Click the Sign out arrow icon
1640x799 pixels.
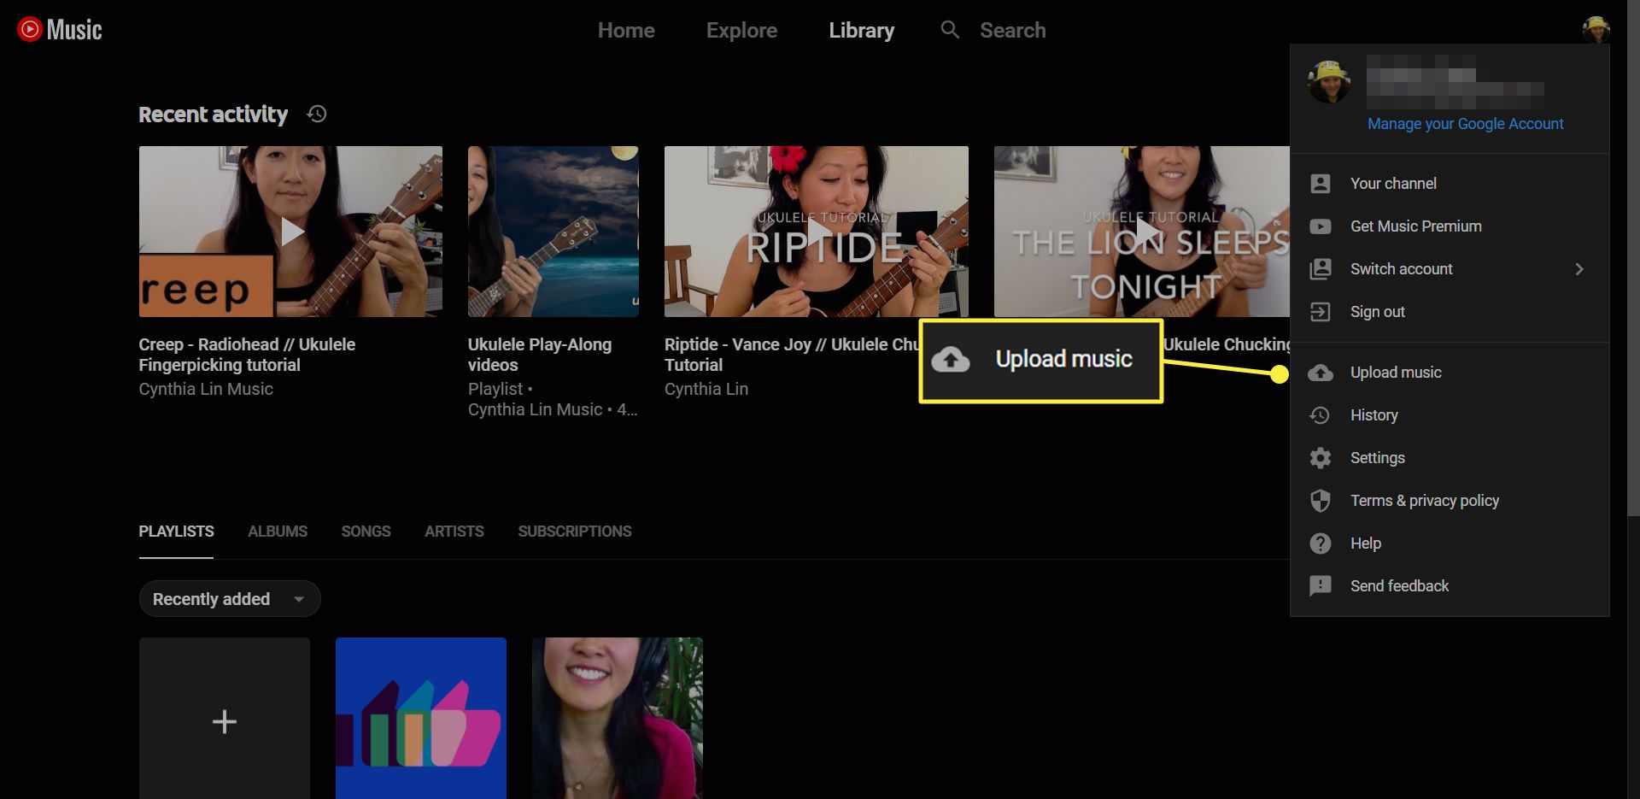1321,312
